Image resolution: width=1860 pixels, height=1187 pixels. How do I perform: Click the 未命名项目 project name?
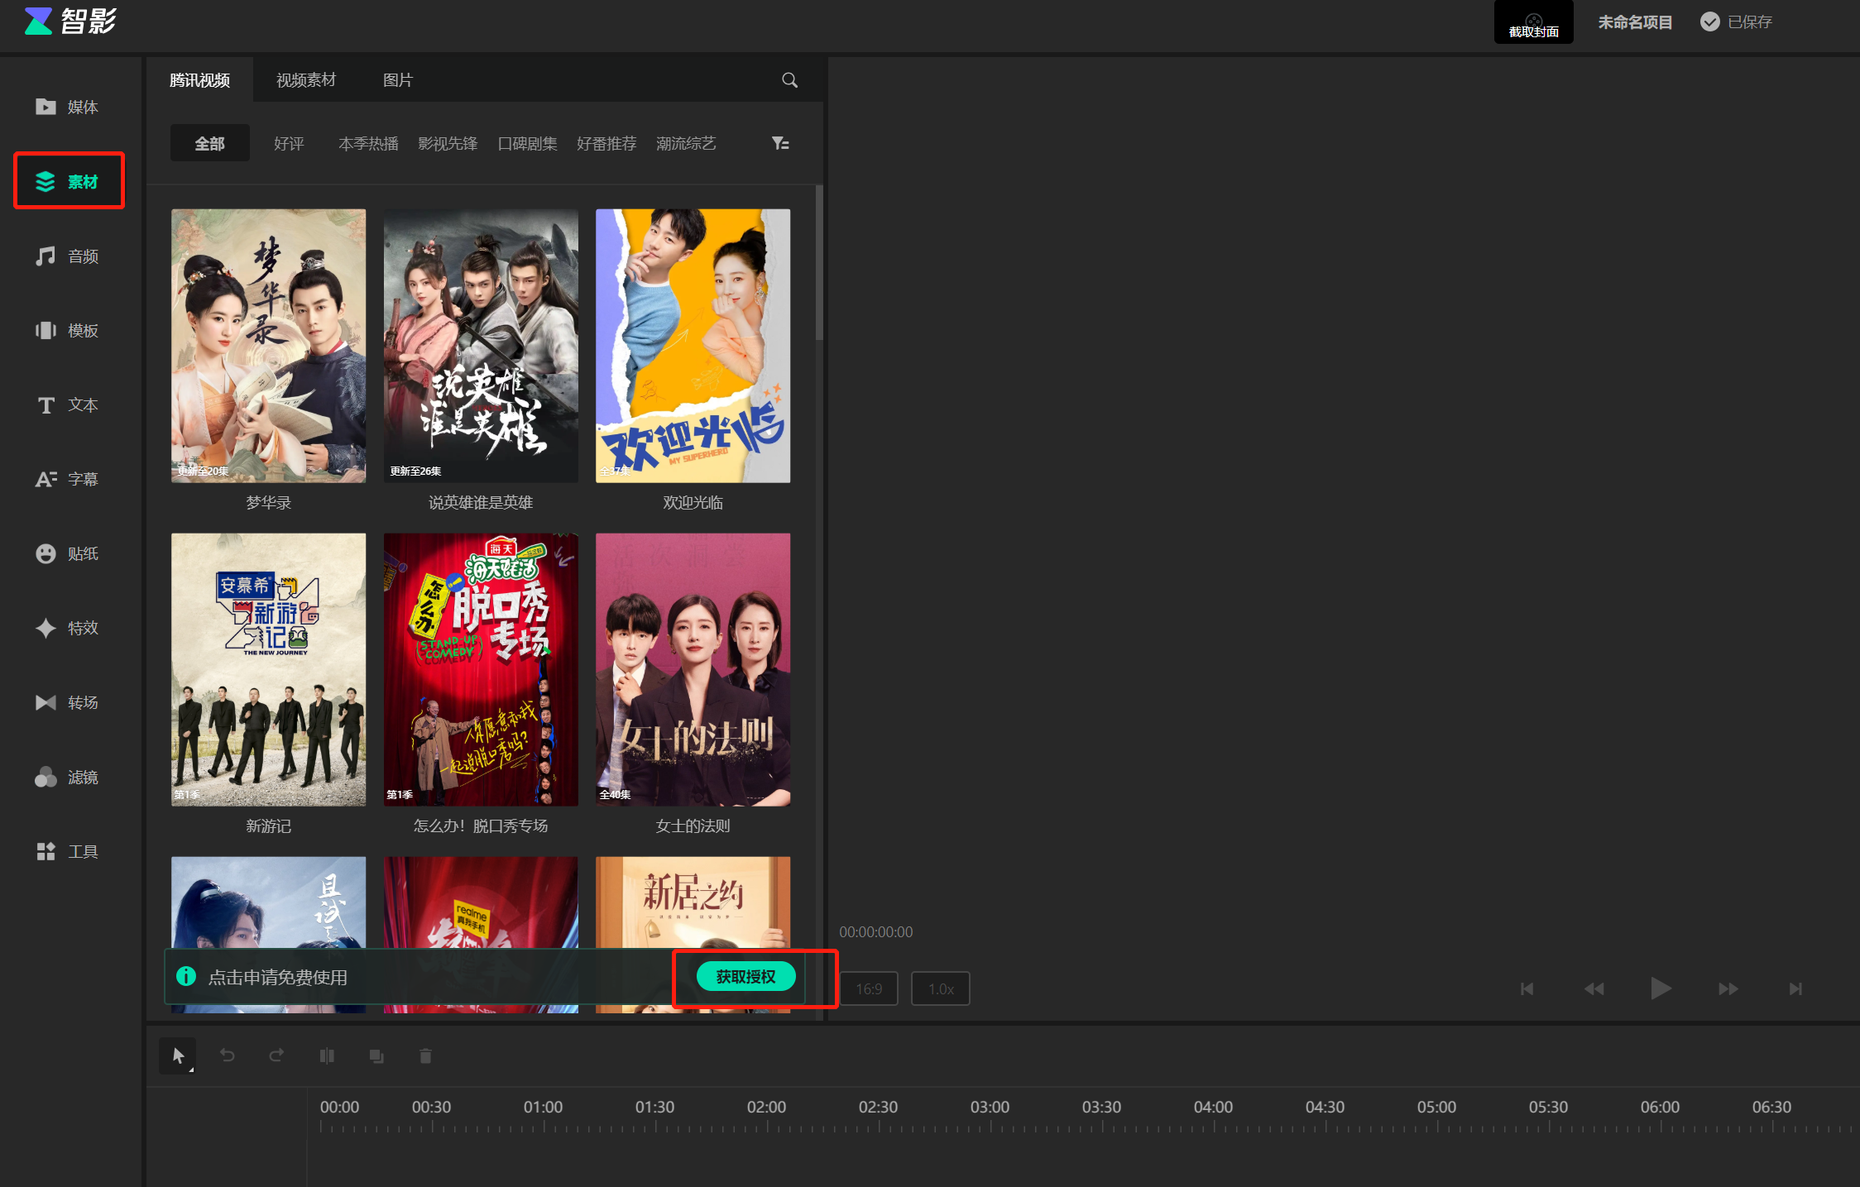(1635, 22)
